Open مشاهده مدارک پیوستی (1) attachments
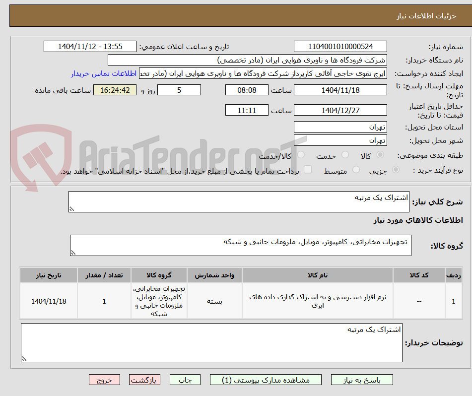The width and height of the screenshot is (472, 396). pyautogui.click(x=266, y=380)
